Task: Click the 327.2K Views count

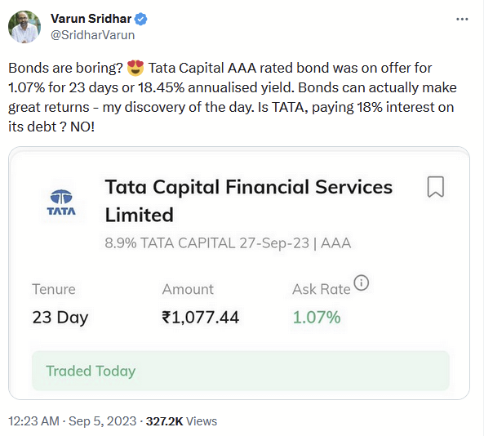Action: click(x=181, y=421)
